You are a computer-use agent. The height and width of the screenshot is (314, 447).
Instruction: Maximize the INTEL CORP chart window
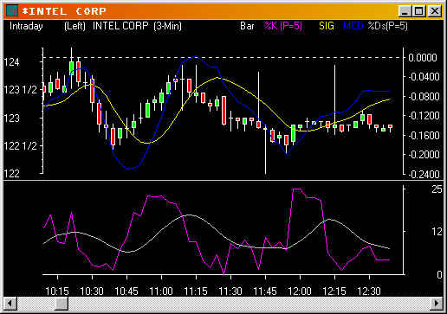(x=418, y=11)
